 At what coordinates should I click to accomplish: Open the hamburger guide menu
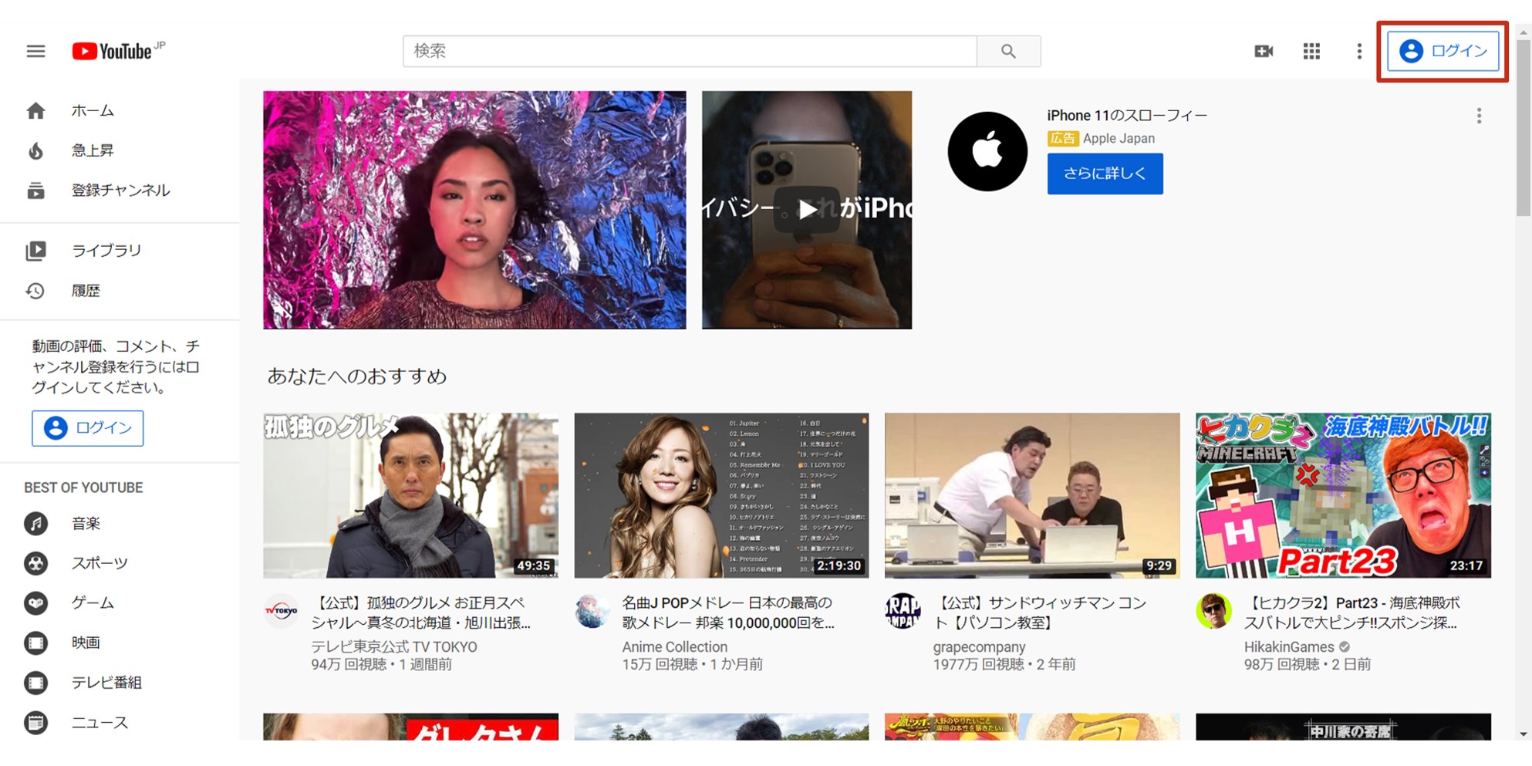click(x=35, y=51)
